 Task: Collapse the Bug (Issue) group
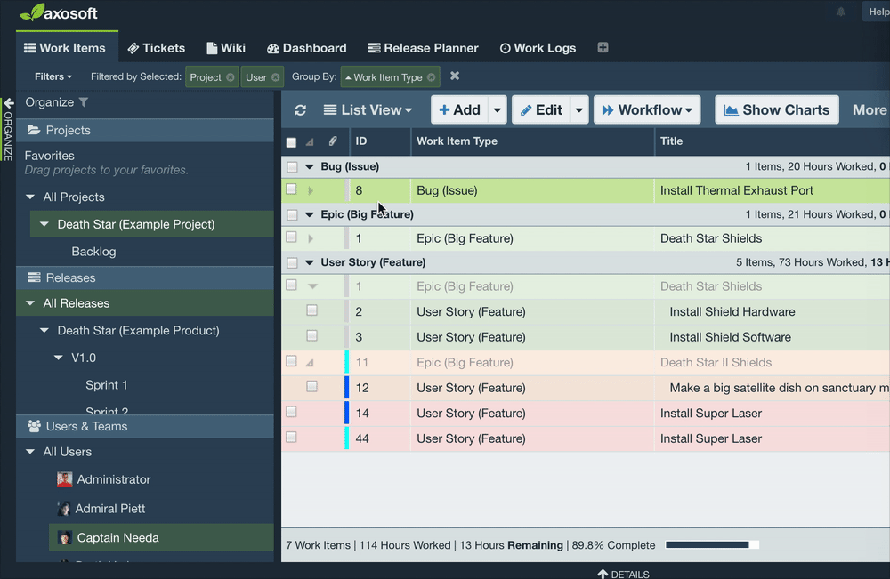(310, 166)
